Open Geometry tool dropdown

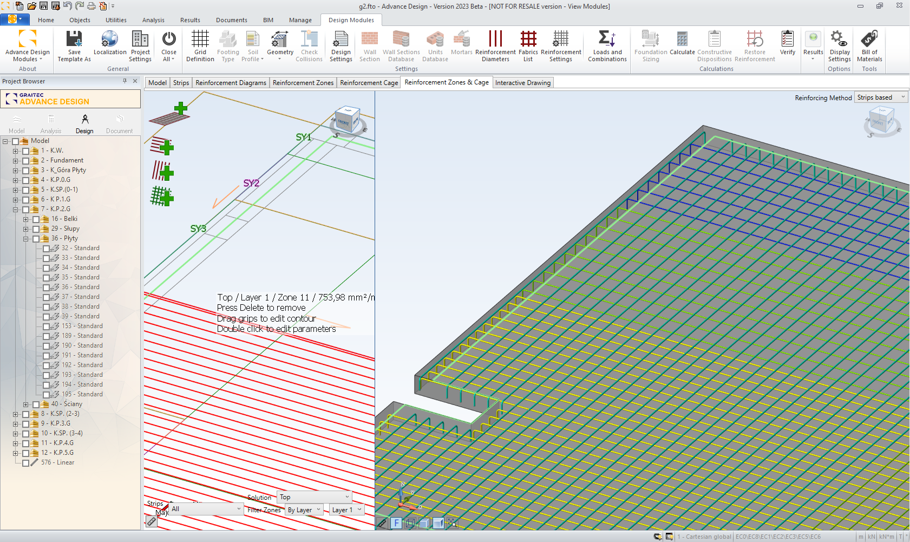[x=280, y=46]
